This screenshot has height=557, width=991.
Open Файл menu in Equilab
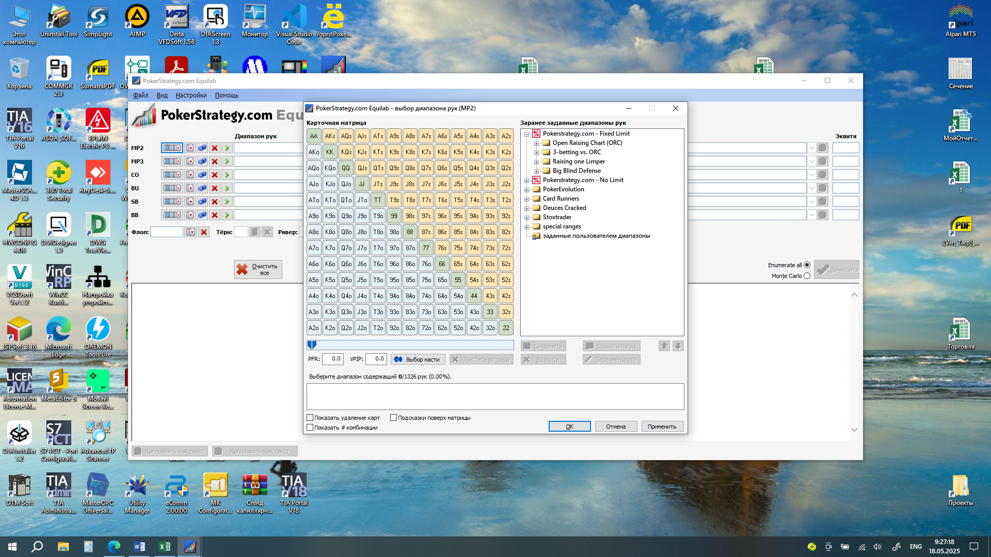pos(140,95)
